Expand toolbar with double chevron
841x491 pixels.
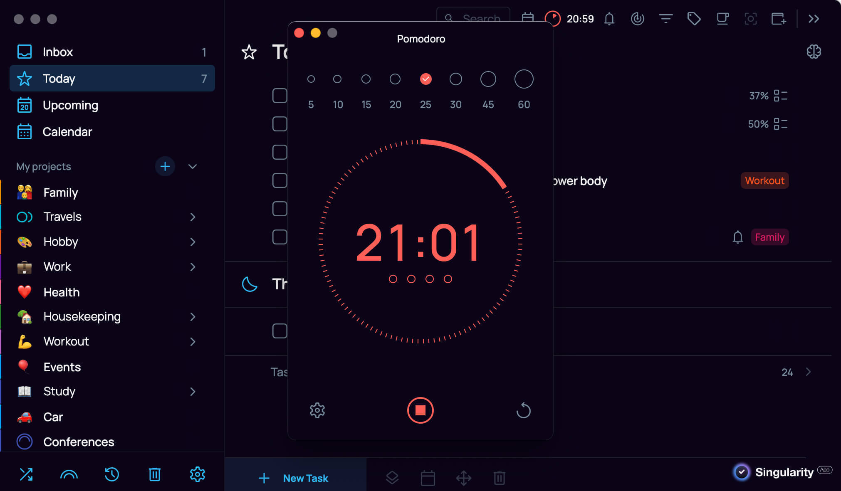coord(814,19)
